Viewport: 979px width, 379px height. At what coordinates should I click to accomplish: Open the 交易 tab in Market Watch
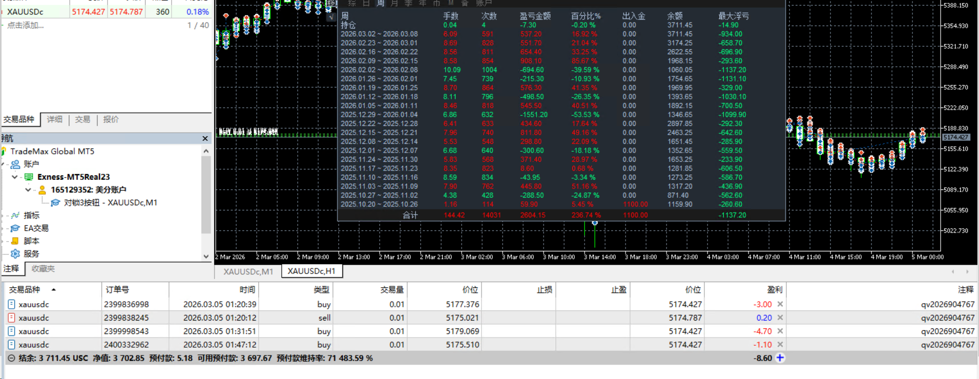point(82,119)
